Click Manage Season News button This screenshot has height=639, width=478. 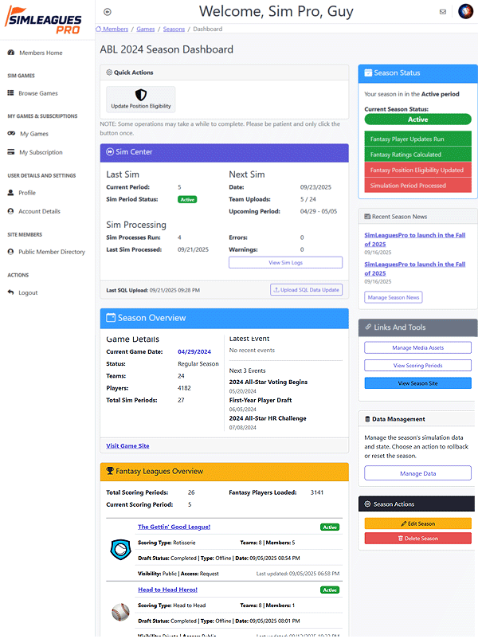(394, 297)
